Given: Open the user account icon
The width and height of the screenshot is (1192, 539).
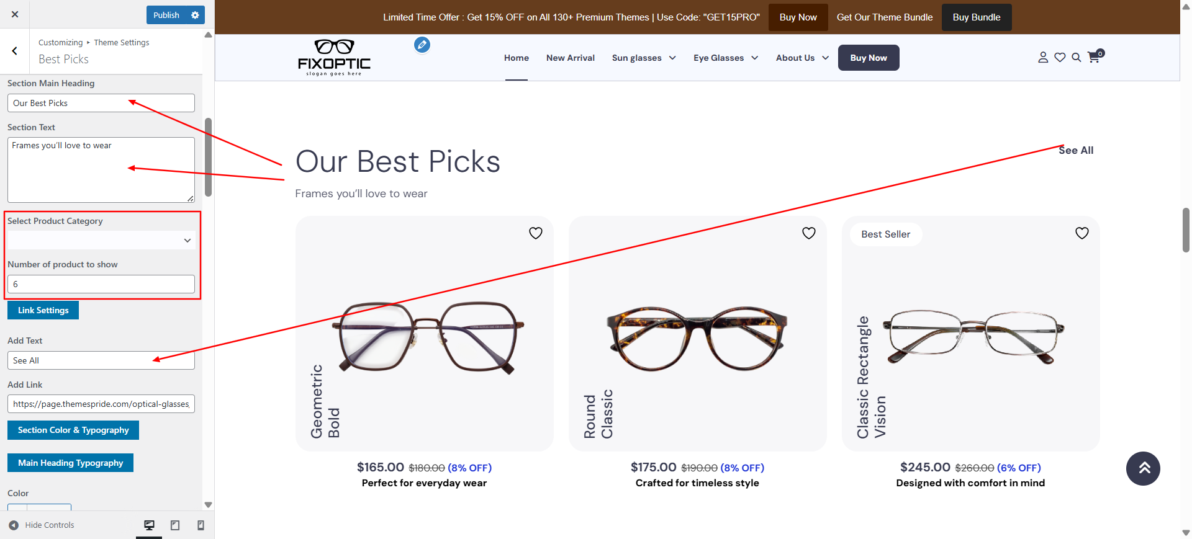Looking at the screenshot, I should pyautogui.click(x=1043, y=58).
